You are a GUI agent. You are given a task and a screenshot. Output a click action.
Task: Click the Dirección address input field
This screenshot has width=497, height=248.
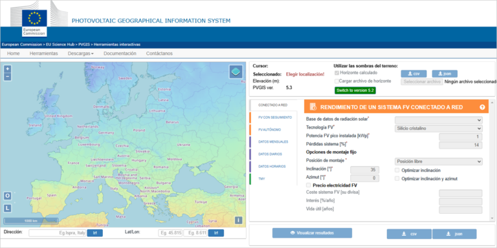pyautogui.click(x=58, y=233)
